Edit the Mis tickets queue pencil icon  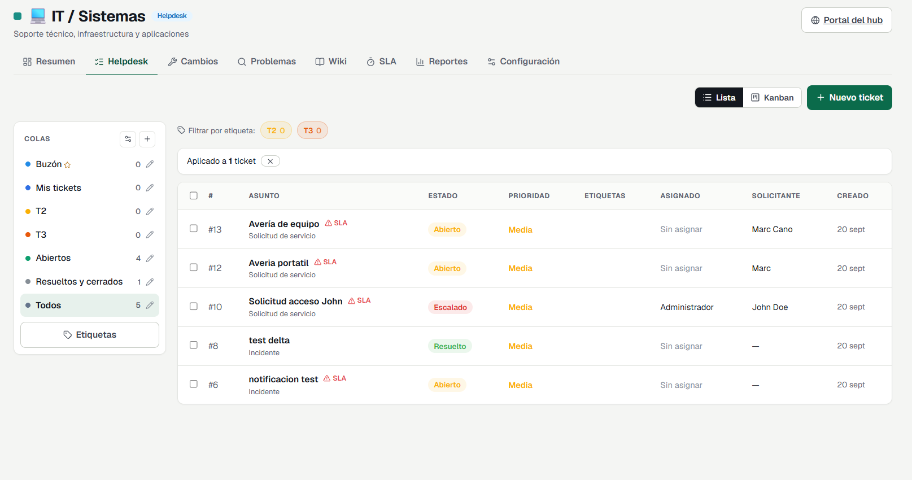150,188
